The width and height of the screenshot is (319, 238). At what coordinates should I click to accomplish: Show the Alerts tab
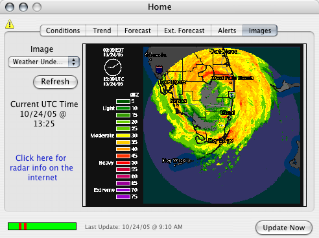227,30
